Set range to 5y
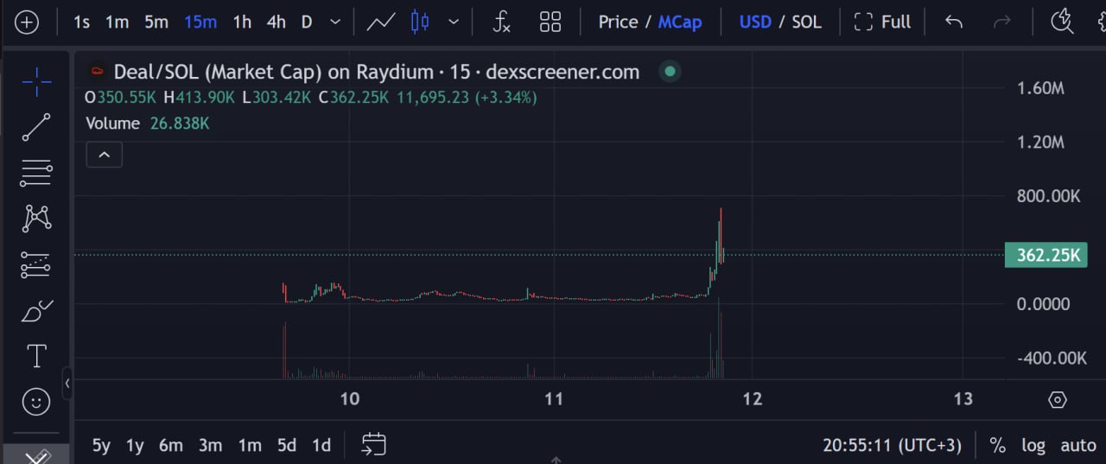The image size is (1106, 464). point(101,445)
